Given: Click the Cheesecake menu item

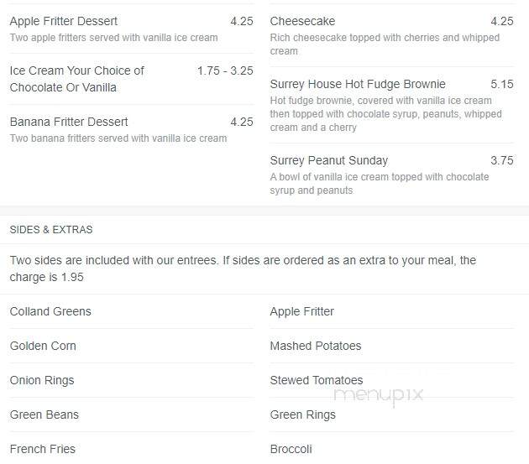Looking at the screenshot, I should click(391, 35).
